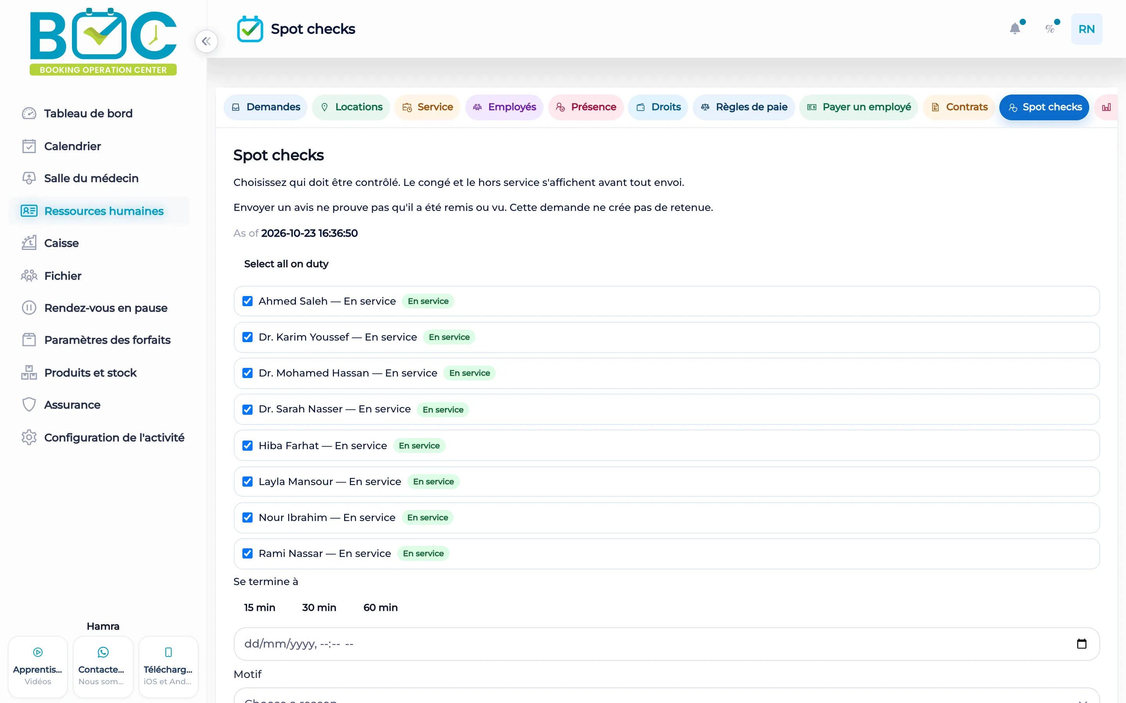Open calendar picker in date field
1126x703 pixels.
[x=1081, y=644]
